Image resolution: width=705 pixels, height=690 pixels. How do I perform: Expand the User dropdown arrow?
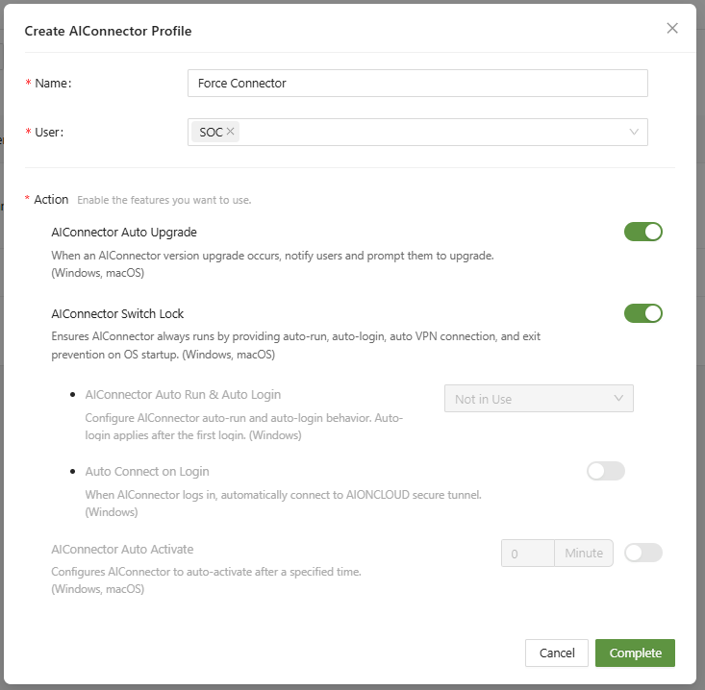(x=634, y=132)
